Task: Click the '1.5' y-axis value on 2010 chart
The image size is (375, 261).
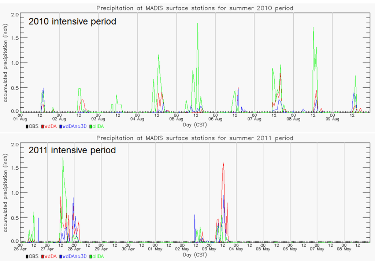Action: (x=15, y=38)
